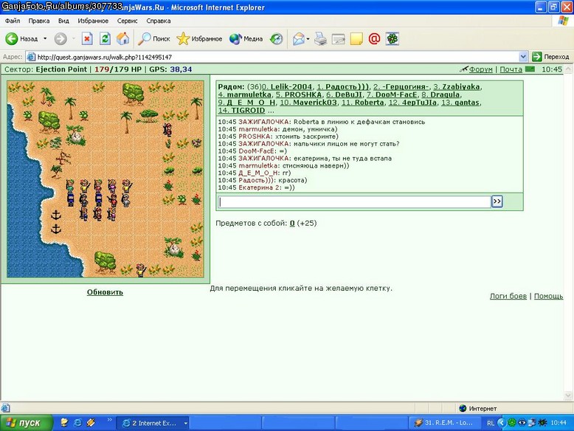This screenshot has height=431, width=574.
Task: Expand the quick launch chevron on taskbar
Action: pyautogui.click(x=109, y=420)
